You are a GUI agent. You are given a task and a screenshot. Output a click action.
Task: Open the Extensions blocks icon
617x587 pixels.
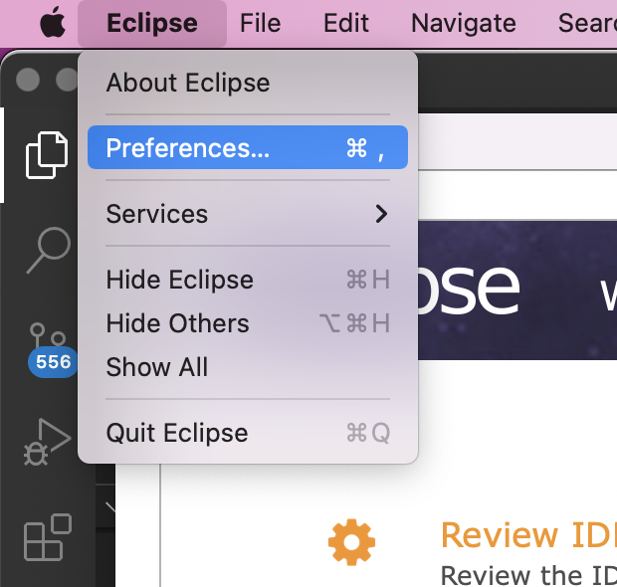tap(48, 536)
